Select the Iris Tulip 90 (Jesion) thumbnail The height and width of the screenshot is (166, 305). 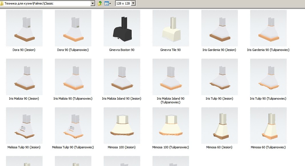pos(220,77)
